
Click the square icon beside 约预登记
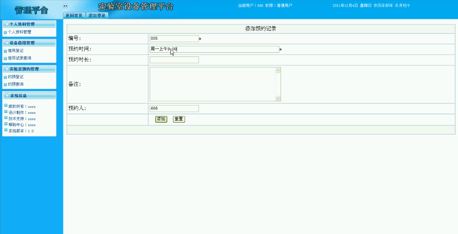tap(5, 77)
